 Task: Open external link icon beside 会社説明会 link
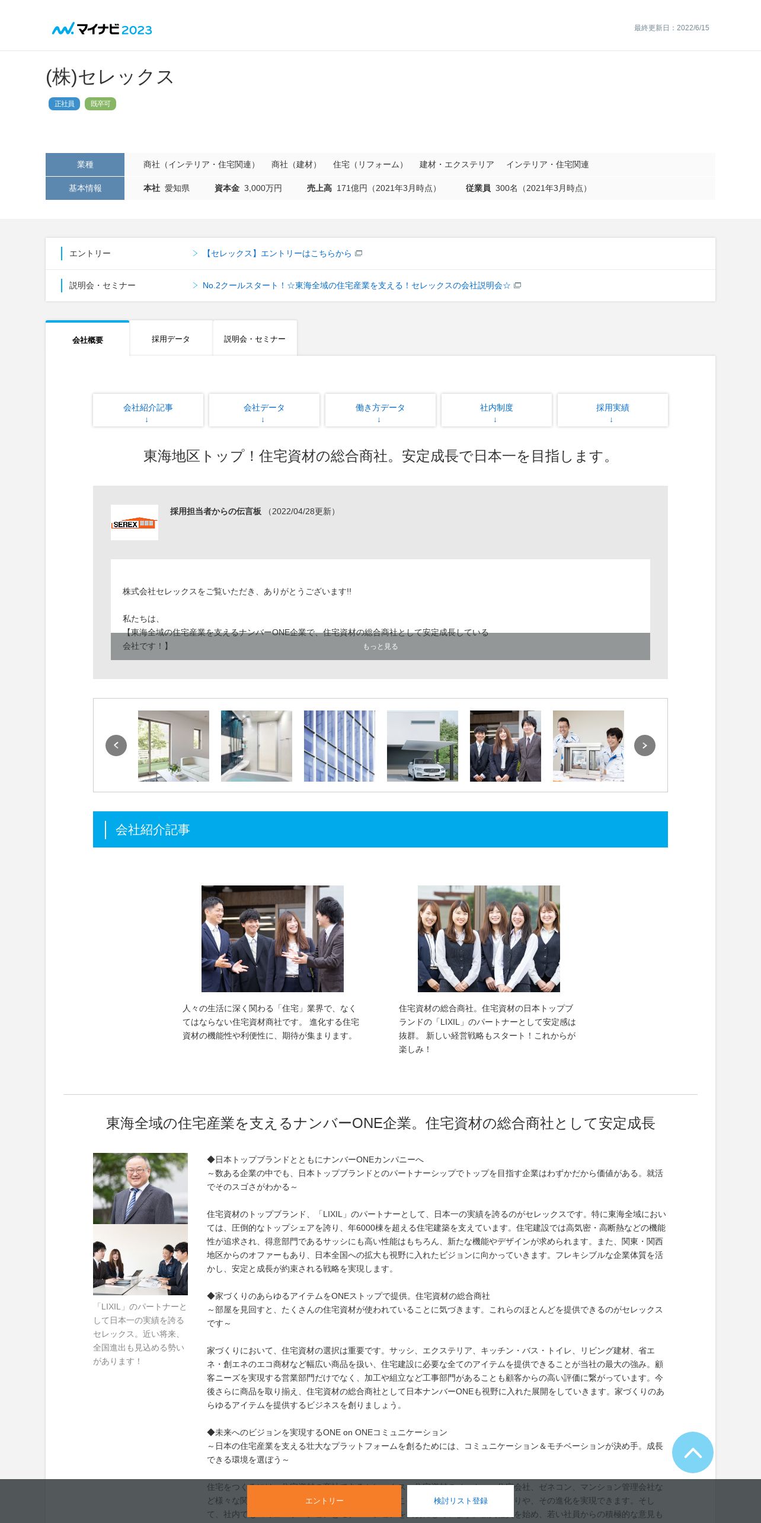click(517, 285)
